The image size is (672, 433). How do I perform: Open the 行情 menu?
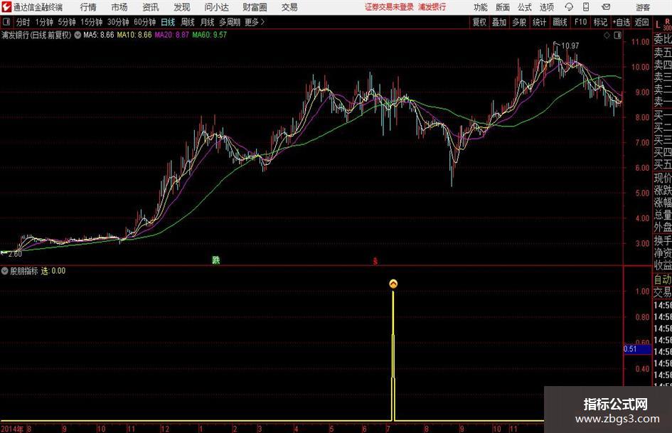pos(88,7)
